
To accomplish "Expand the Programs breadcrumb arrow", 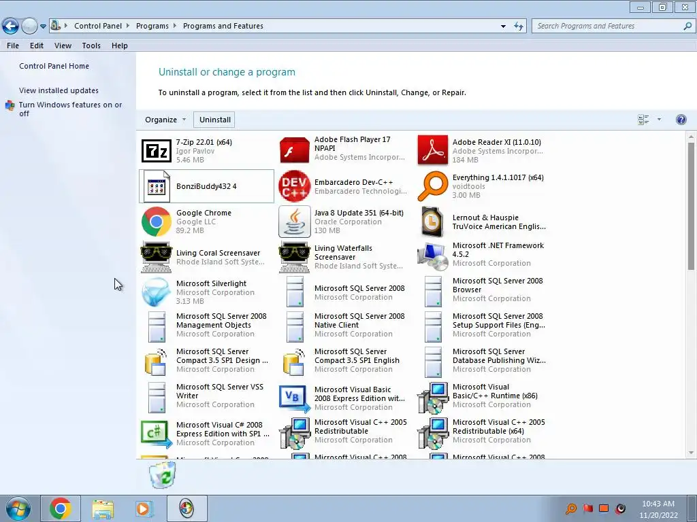I will (x=175, y=26).
